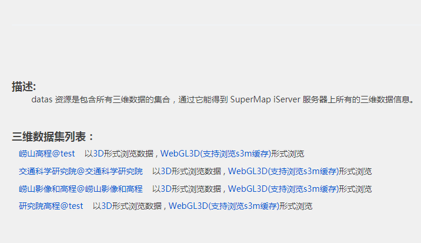Click the word datas in the description
421x243 pixels.
pos(42,99)
